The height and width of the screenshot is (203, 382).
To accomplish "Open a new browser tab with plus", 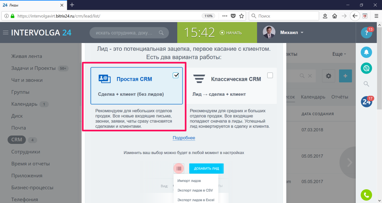I will [x=72, y=5].
